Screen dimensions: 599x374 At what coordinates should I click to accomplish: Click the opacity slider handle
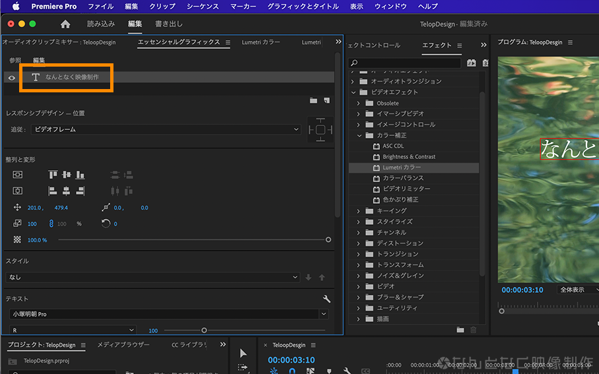pyautogui.click(x=328, y=239)
